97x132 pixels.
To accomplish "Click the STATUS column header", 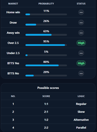I will (x=81, y=4).
